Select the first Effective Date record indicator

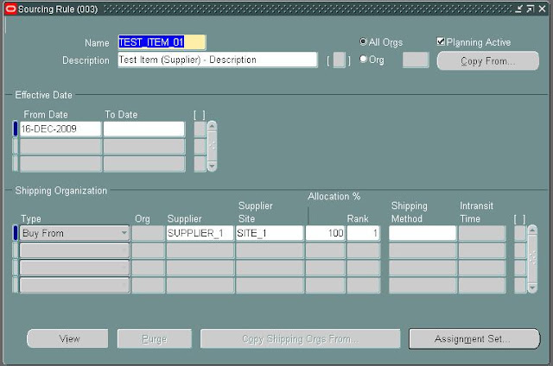[16, 129]
